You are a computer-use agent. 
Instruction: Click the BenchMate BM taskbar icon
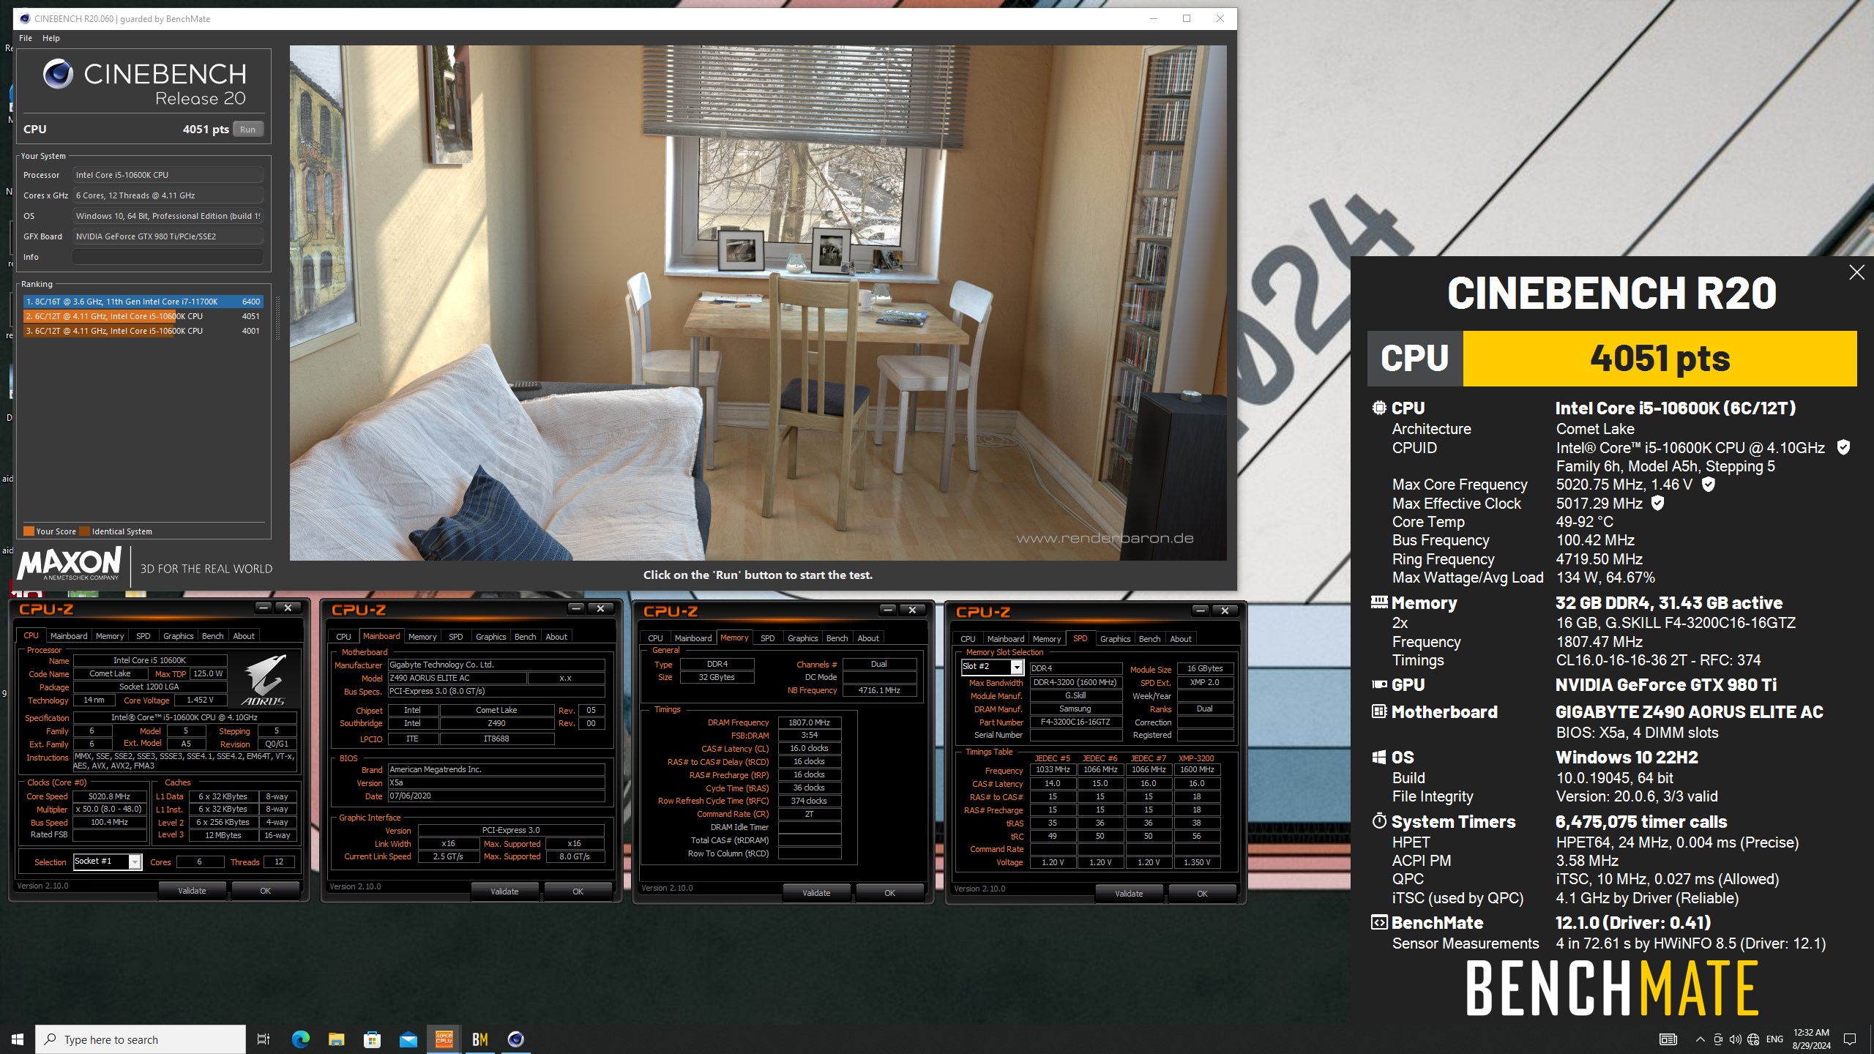(x=480, y=1039)
